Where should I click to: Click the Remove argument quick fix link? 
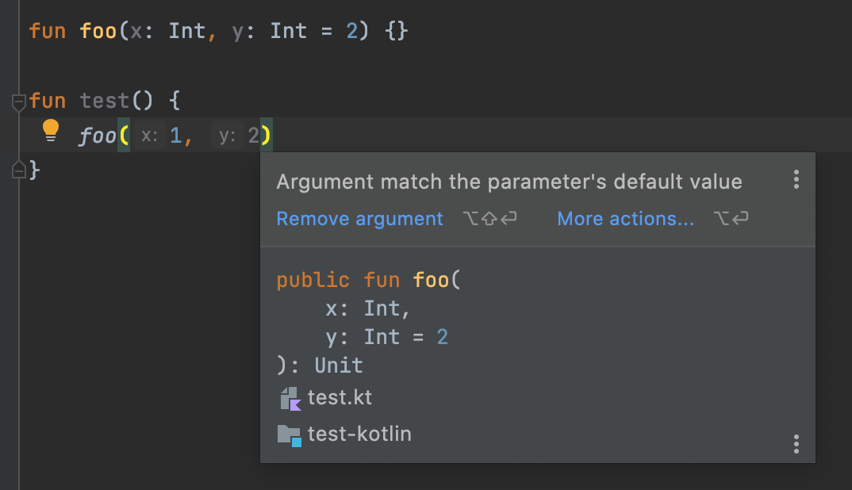[359, 218]
